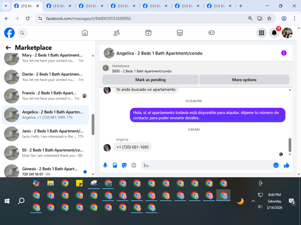Open the emoji picker in message box

coord(276,165)
